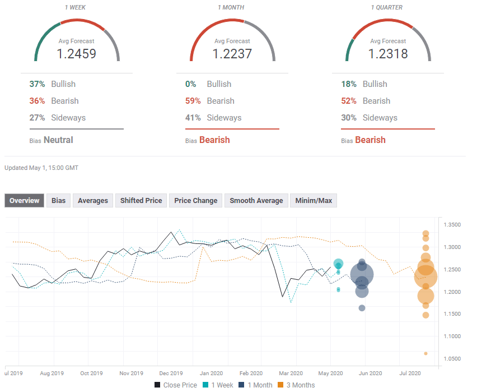Image resolution: width=477 pixels, height=392 pixels.
Task: Click the lowest small orange bubble near 1.0500
Action: tap(425, 354)
